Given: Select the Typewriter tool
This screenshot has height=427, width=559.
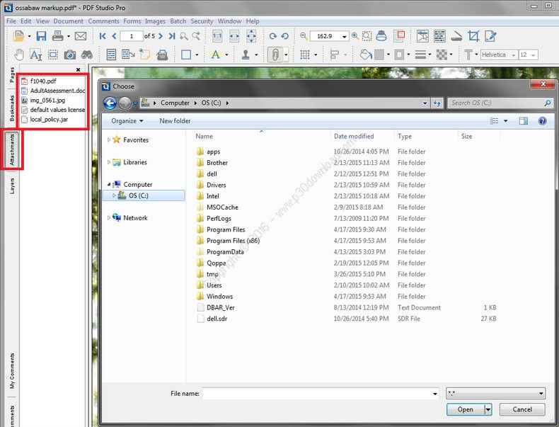Looking at the screenshot, I should click(162, 55).
